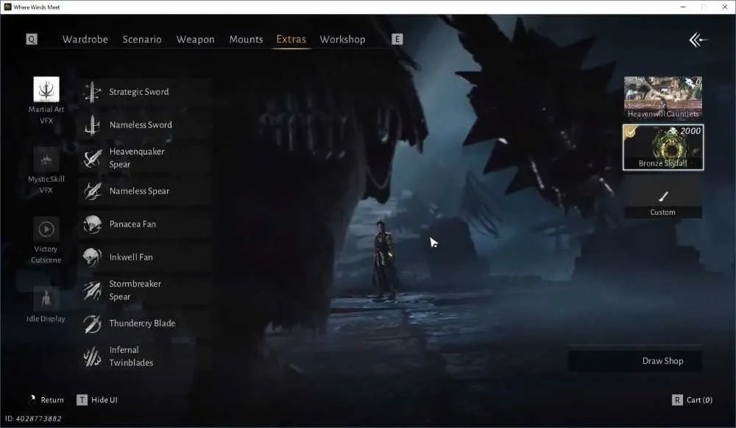The height and width of the screenshot is (428, 736).
Task: Click the "Inkwell Fan" list text
Action: [x=131, y=257]
